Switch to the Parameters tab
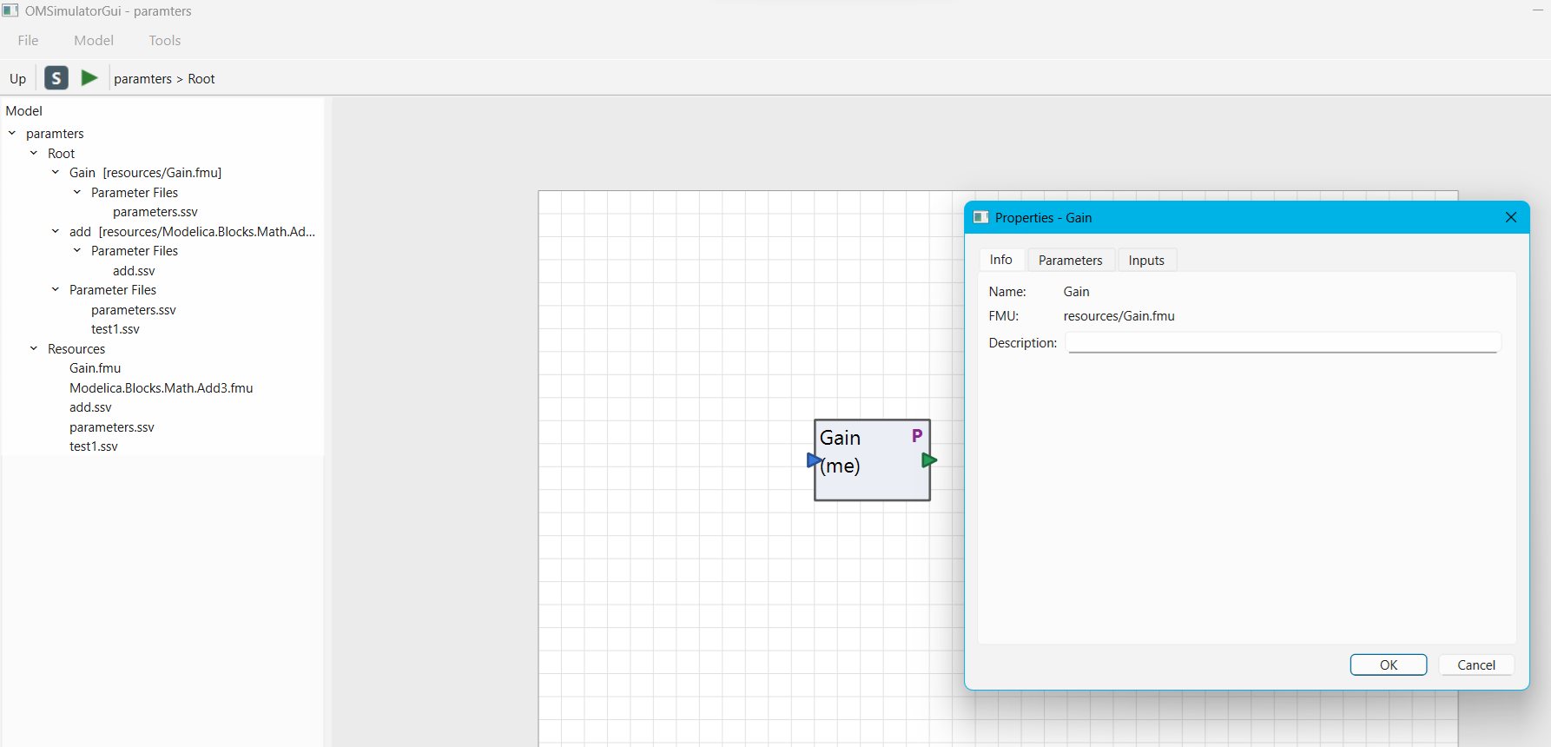The image size is (1551, 747). pyautogui.click(x=1070, y=260)
